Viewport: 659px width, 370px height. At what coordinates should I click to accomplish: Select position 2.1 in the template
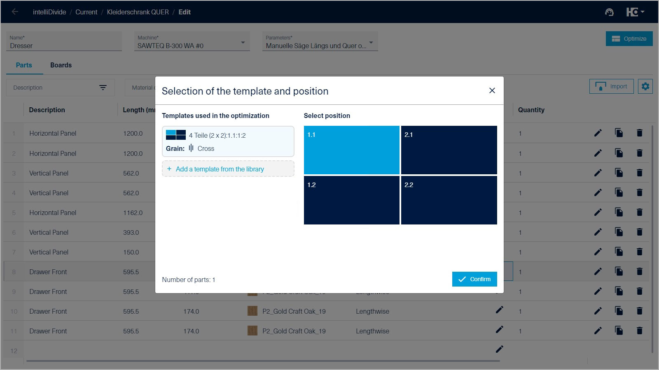click(449, 150)
